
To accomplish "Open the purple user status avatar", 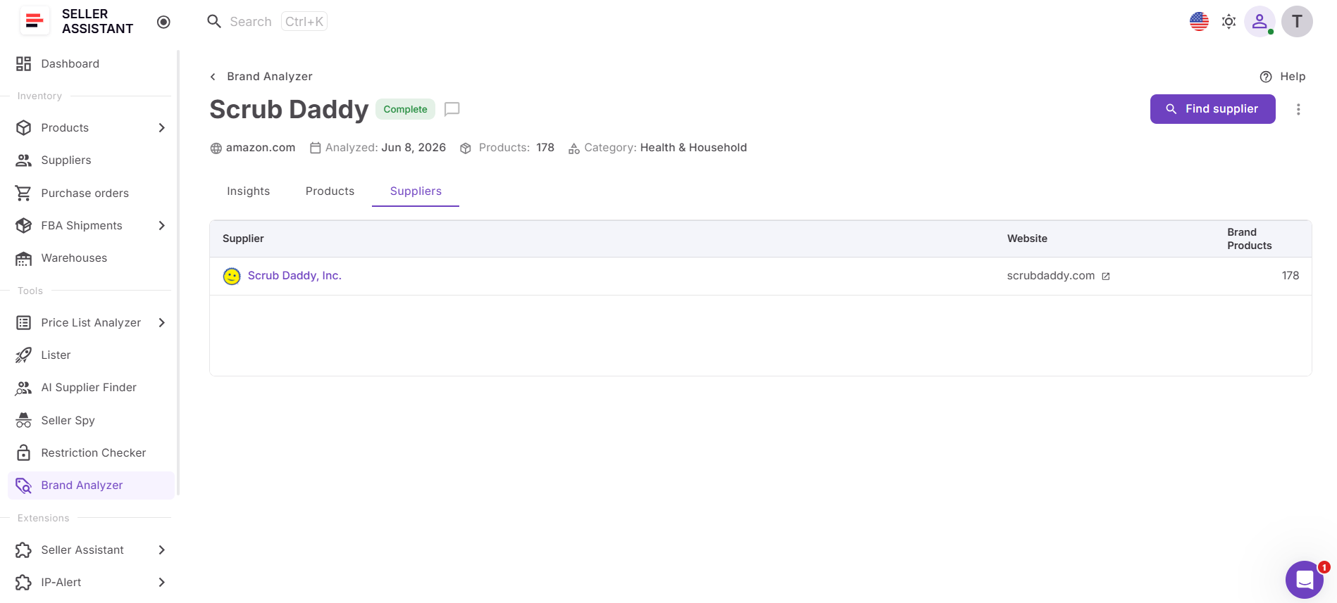I will (1260, 22).
